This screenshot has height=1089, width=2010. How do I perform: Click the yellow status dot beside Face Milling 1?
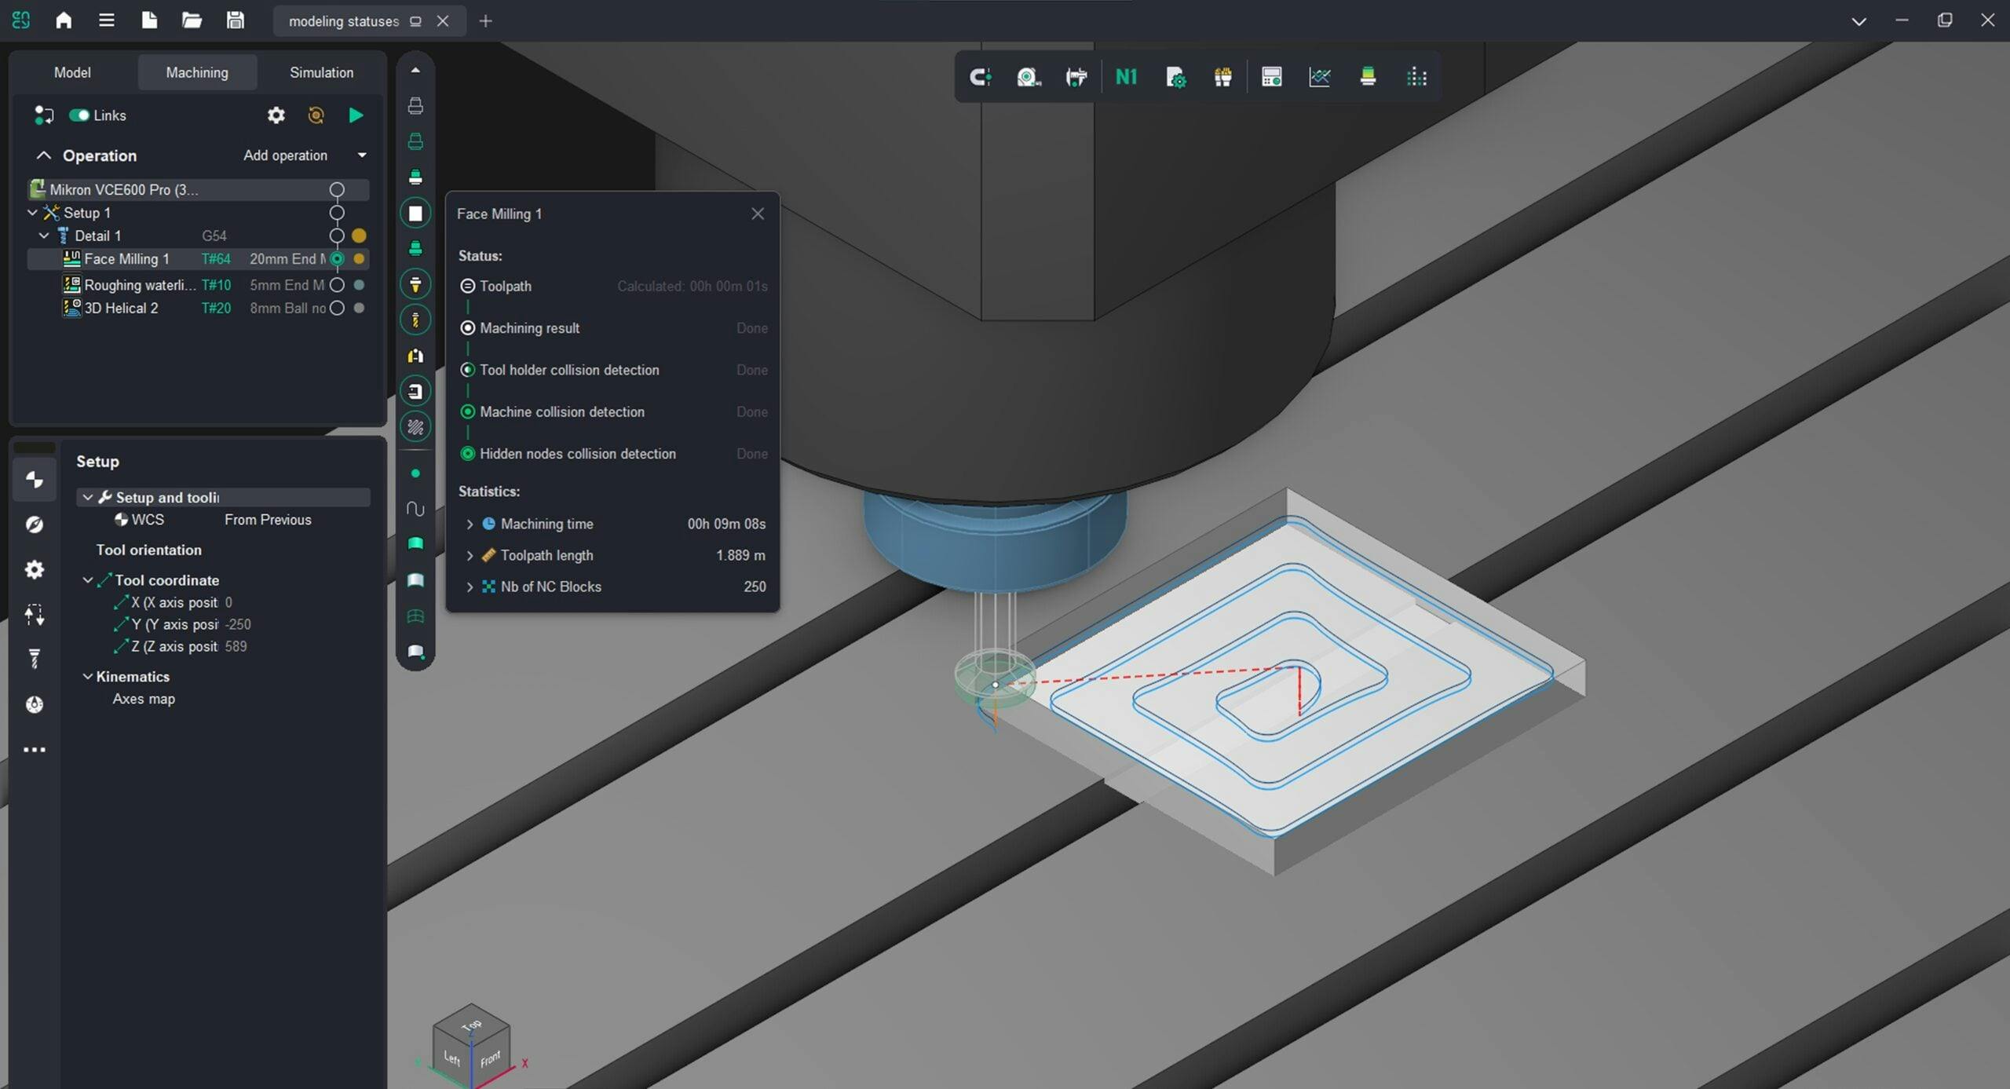click(359, 259)
